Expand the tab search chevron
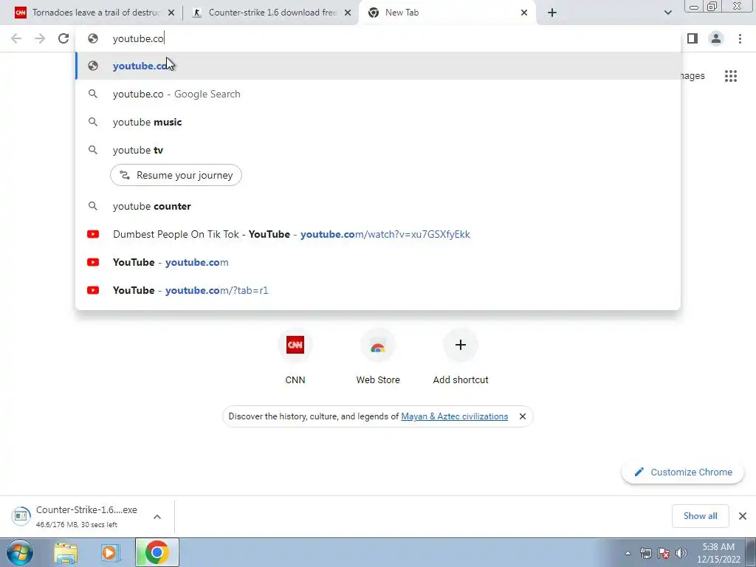Screen dimensions: 756x567 pos(667,13)
